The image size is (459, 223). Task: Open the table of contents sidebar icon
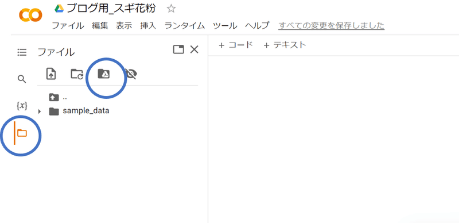[x=22, y=52]
